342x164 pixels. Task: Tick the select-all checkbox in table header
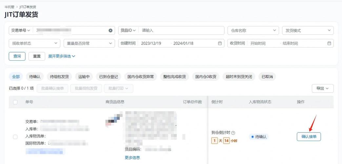15,102
